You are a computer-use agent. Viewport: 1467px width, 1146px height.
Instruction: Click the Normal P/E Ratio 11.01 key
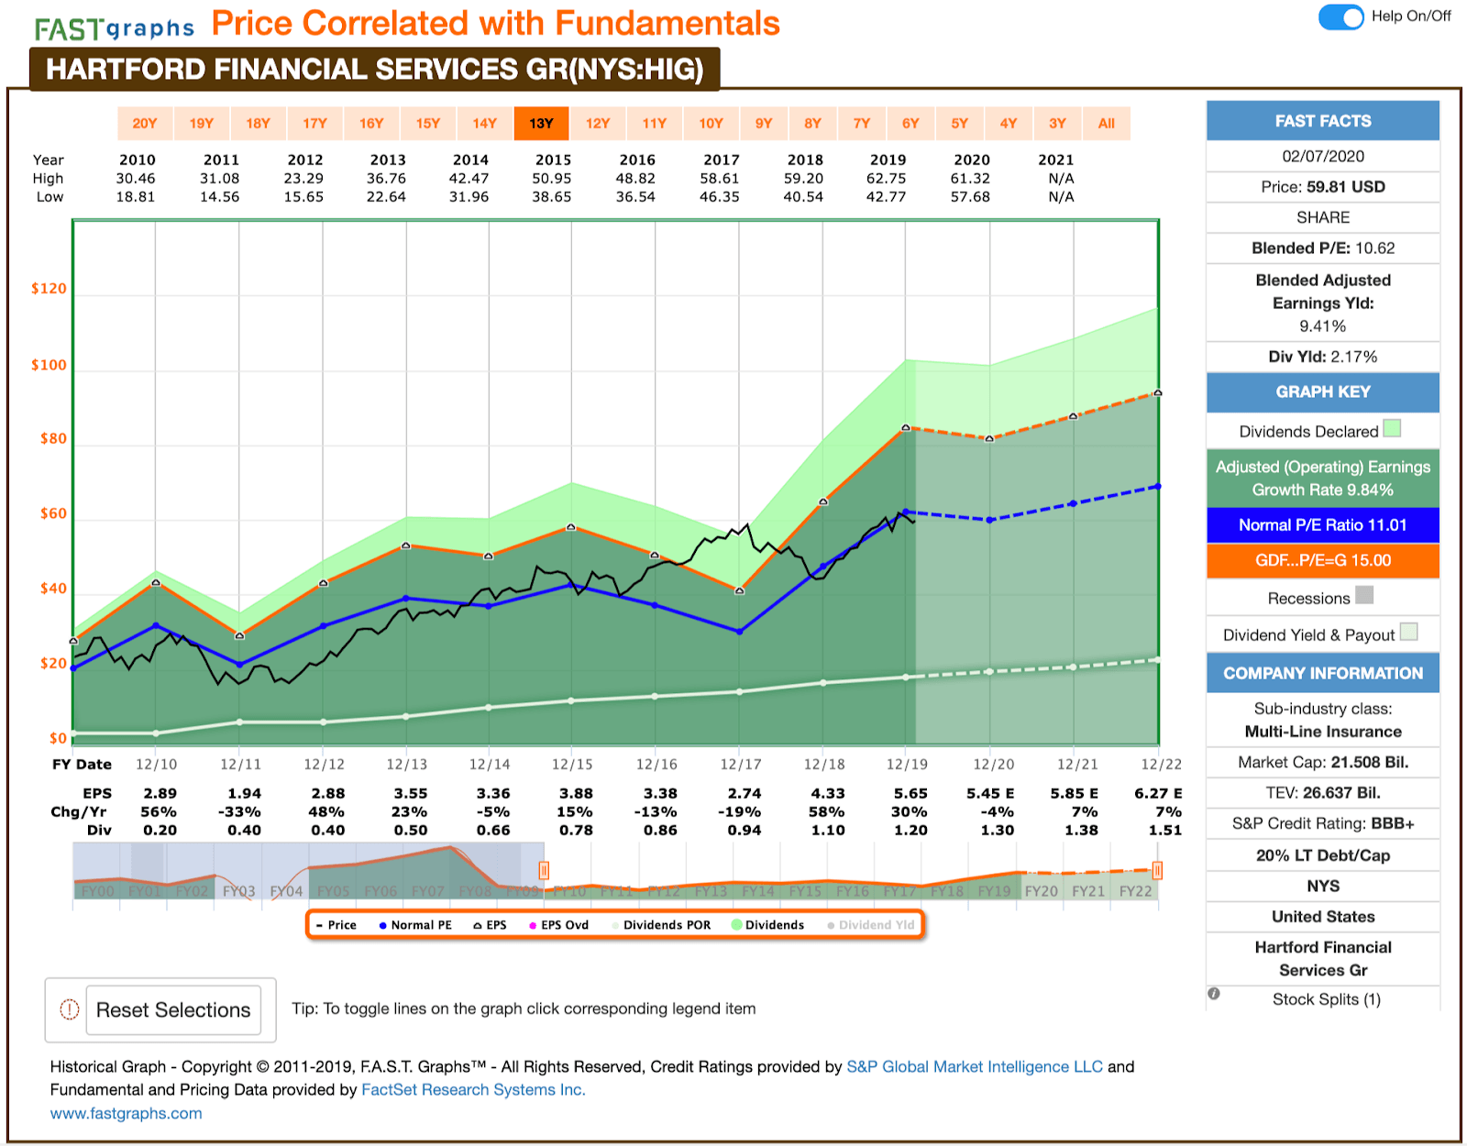1323,525
